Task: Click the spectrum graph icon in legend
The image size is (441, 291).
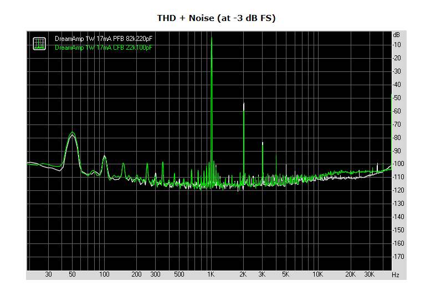Action: (x=39, y=44)
